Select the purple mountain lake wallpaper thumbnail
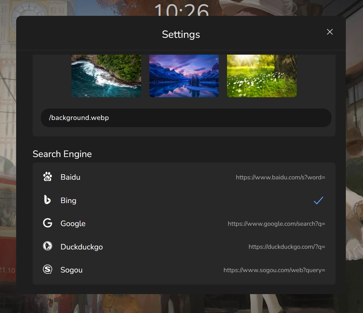The height and width of the screenshot is (313, 363). click(184, 76)
